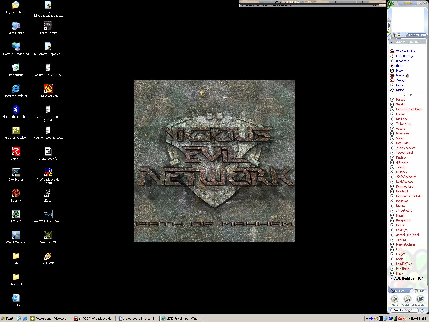Click the Winamp track title Behind the Scenes
The width and height of the screenshot is (429, 322).
pyautogui.click(x=266, y=6)
